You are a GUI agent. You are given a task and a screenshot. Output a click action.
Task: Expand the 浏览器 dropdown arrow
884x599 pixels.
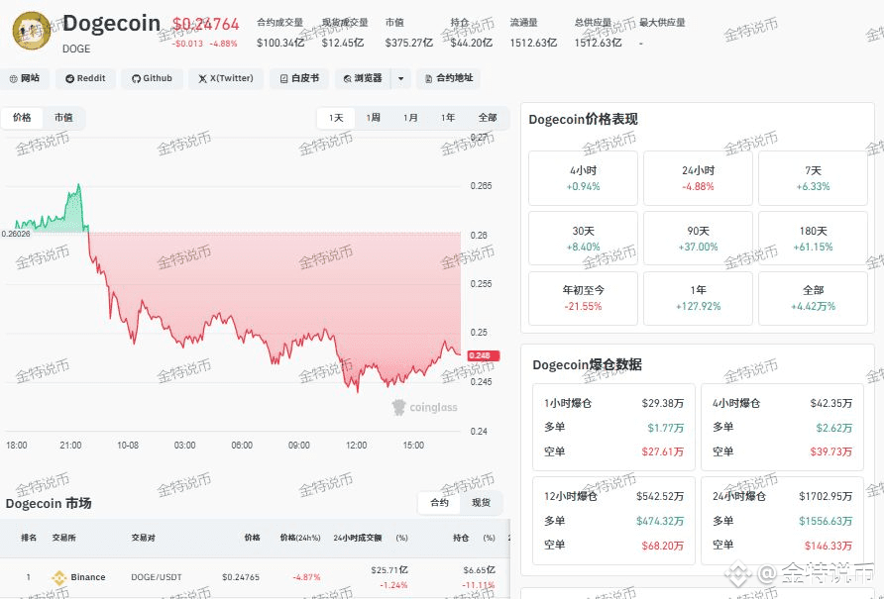click(400, 78)
